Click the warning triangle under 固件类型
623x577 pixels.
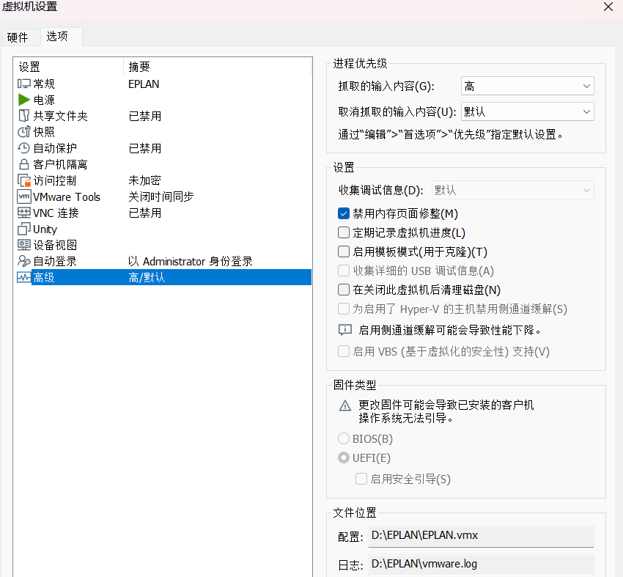345,405
